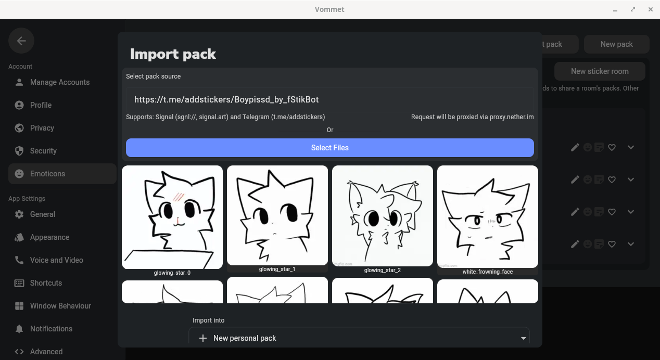
Task: Edit the first pack with pencil icon
Action: (575, 147)
